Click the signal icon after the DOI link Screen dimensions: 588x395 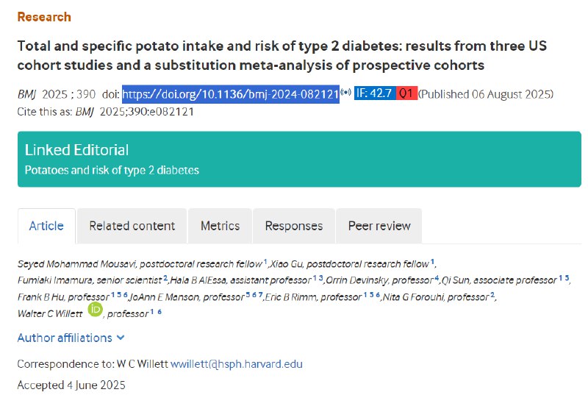(345, 93)
